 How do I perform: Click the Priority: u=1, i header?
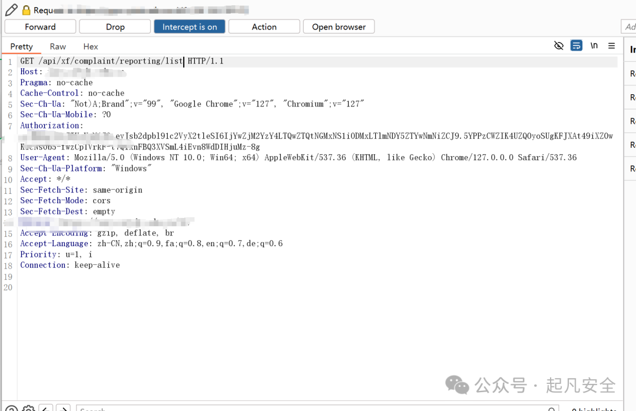pos(57,254)
